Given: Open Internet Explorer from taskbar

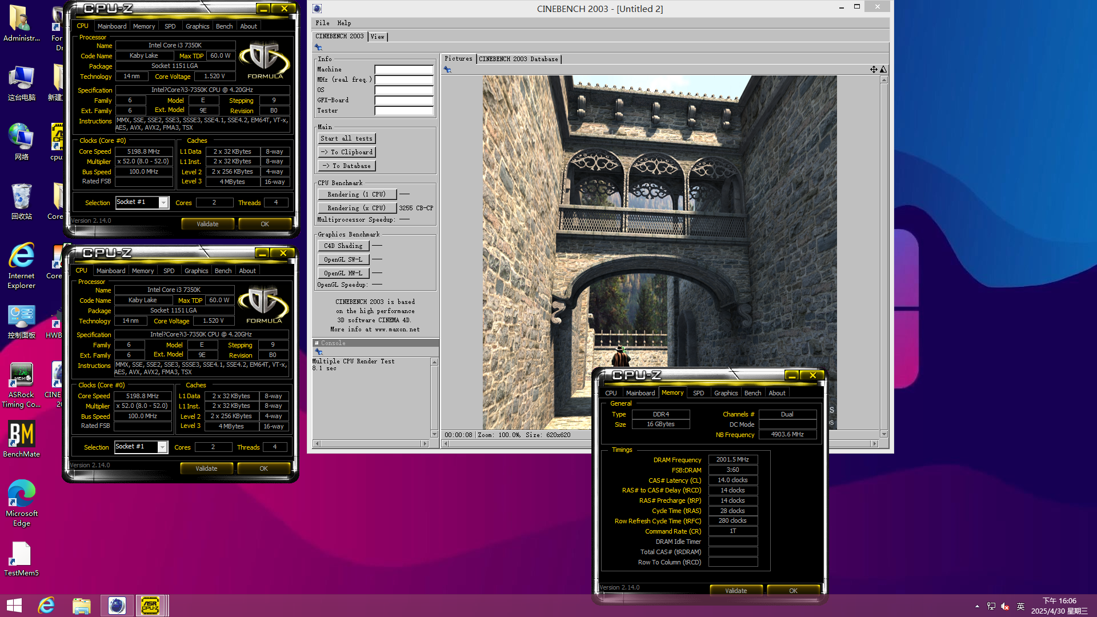Looking at the screenshot, I should [46, 606].
